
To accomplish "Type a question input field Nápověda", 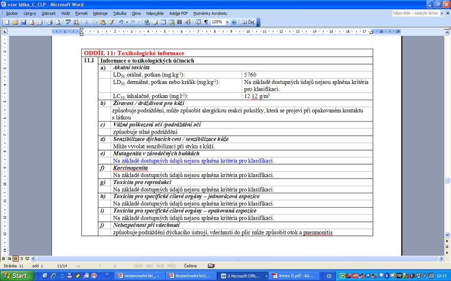I will [416, 13].
